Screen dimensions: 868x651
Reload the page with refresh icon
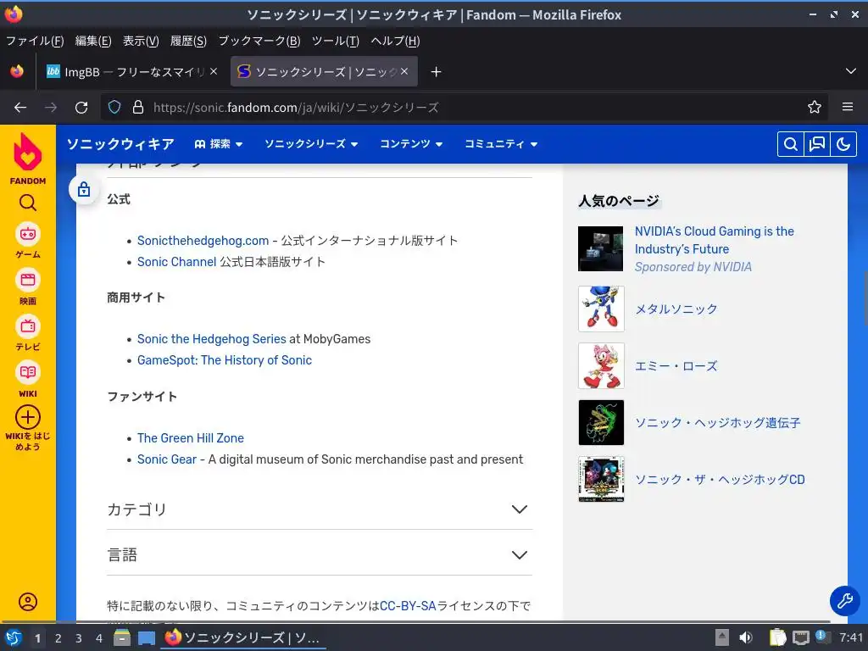(x=81, y=108)
